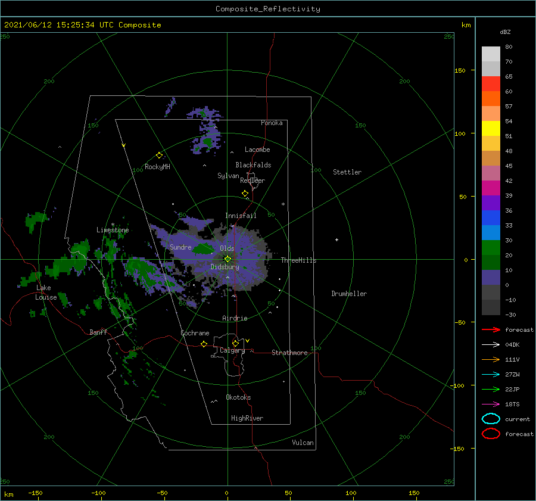Click the yellow diamond marker beside RockyMH

pyautogui.click(x=159, y=155)
